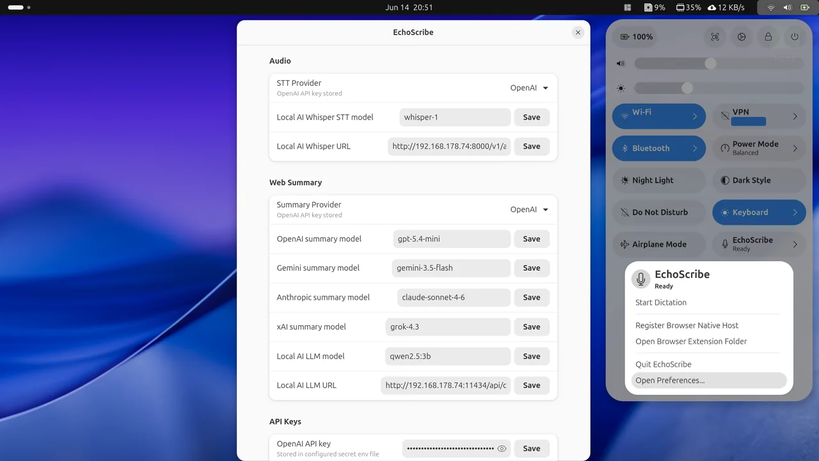This screenshot has width=819, height=461.
Task: Click the claude-sonnet-4-6 input field
Action: 454,297
